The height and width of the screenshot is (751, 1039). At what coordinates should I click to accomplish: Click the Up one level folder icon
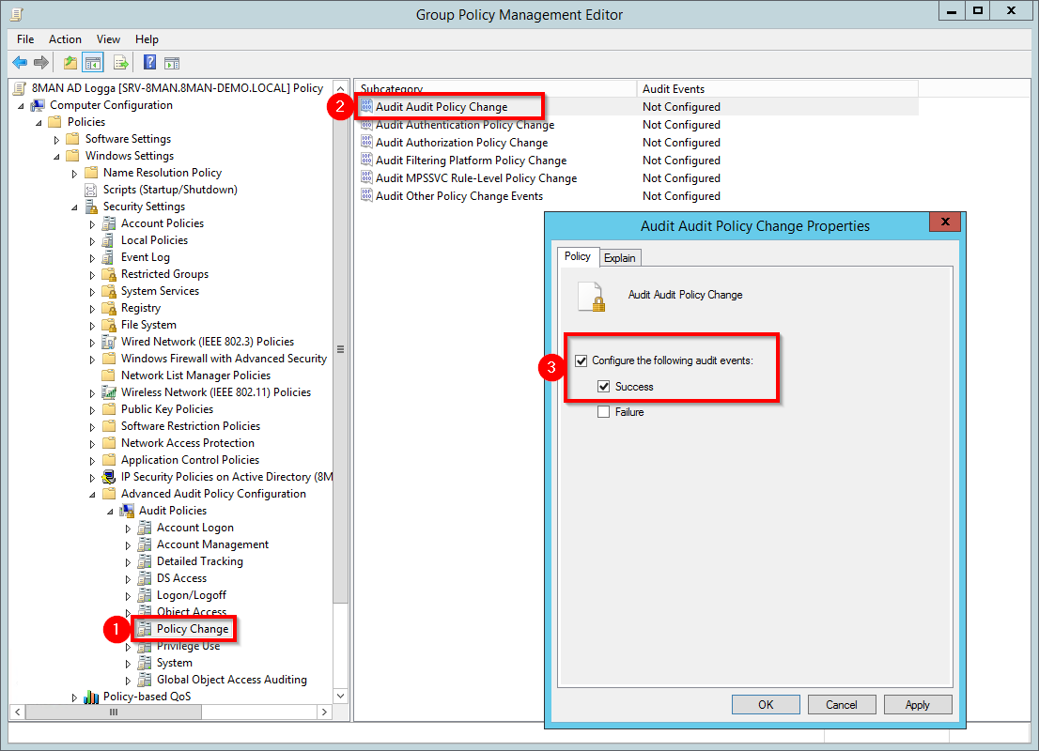pos(70,63)
